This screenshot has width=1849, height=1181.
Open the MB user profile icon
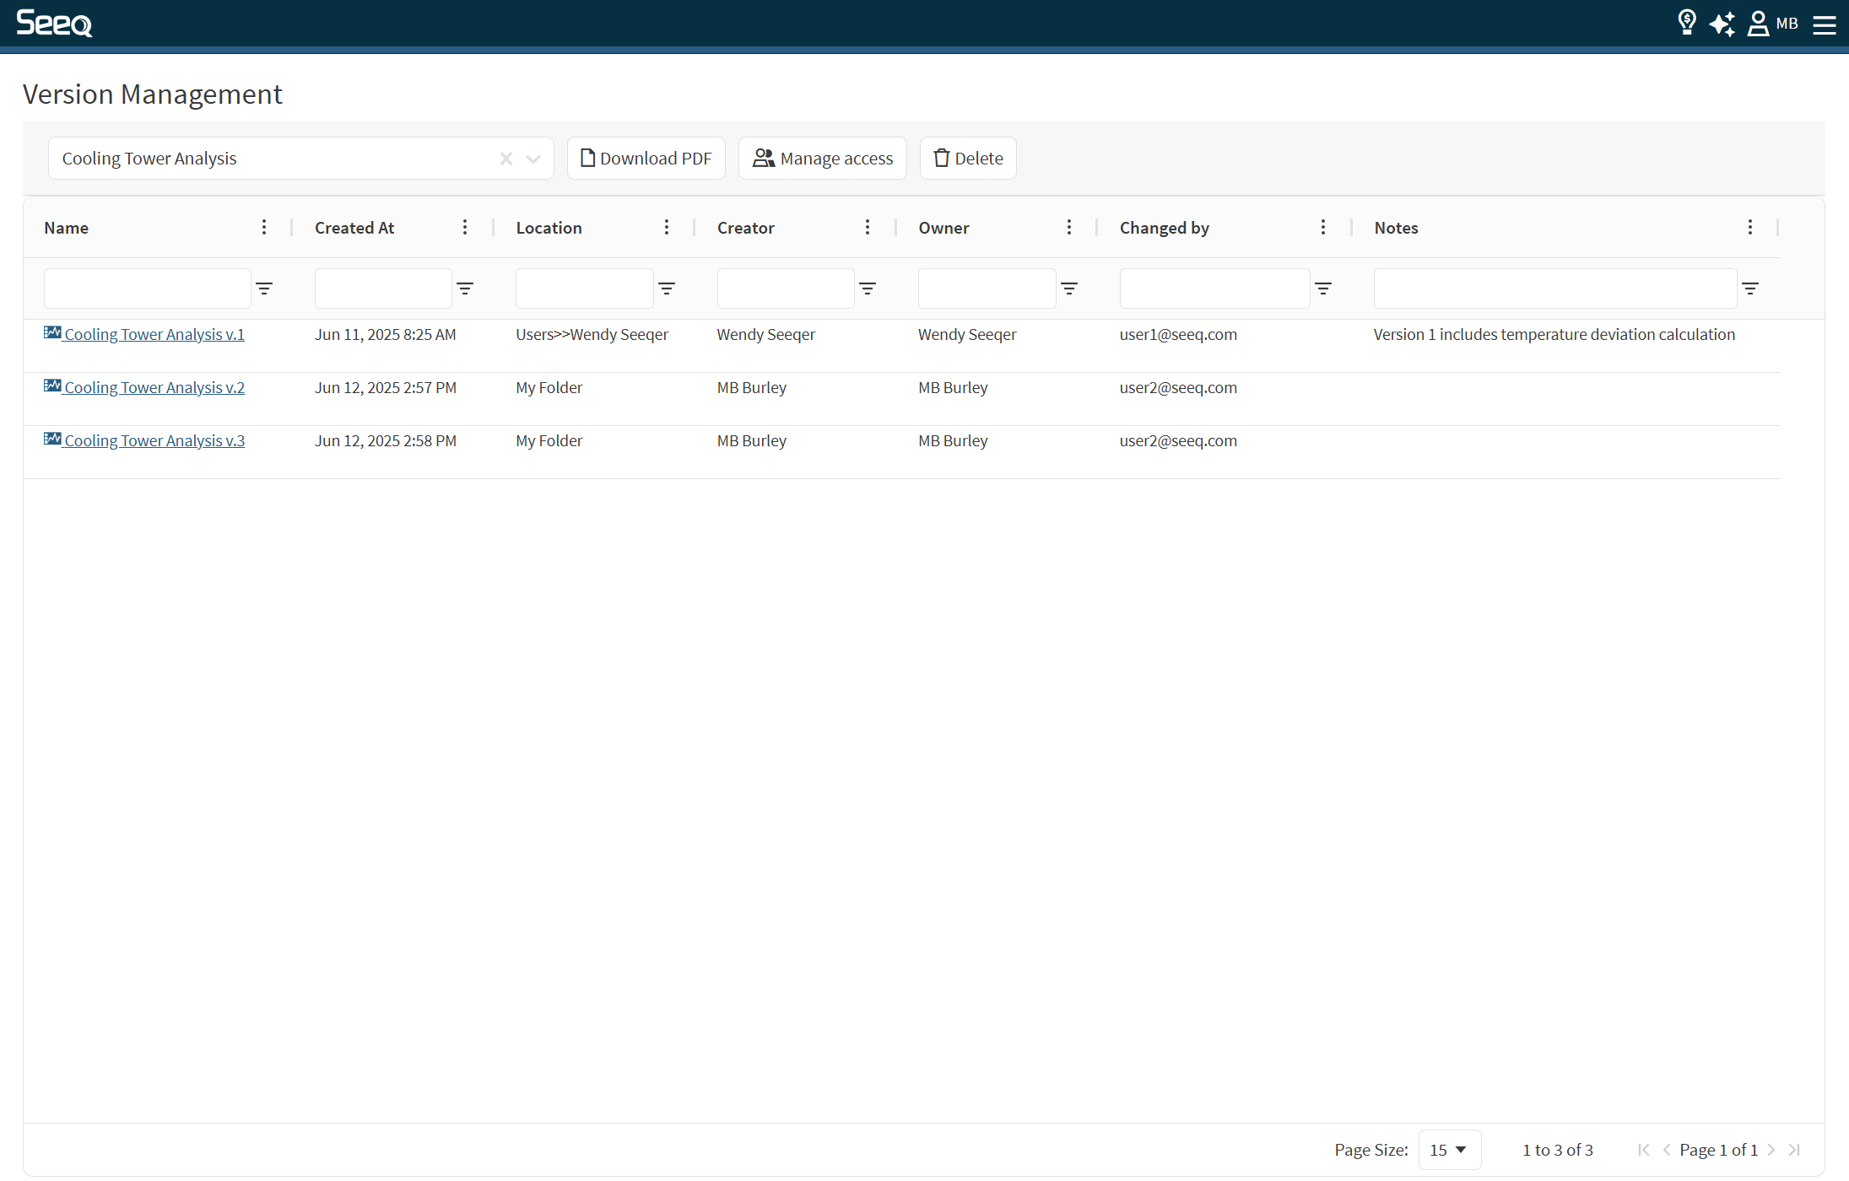click(x=1759, y=24)
